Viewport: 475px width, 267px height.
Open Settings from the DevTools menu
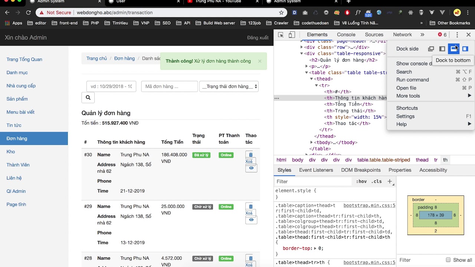431,116
